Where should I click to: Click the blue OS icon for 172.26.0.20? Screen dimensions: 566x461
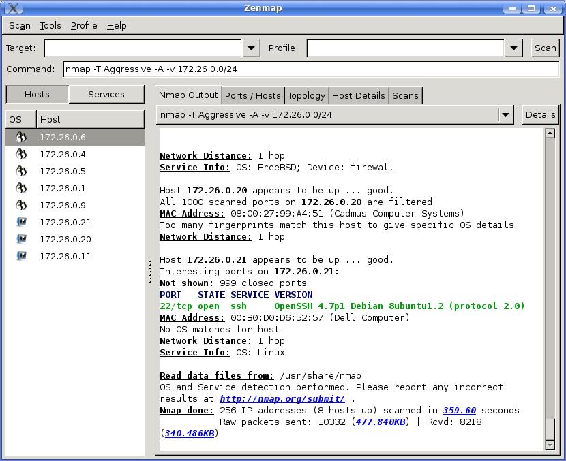click(21, 239)
